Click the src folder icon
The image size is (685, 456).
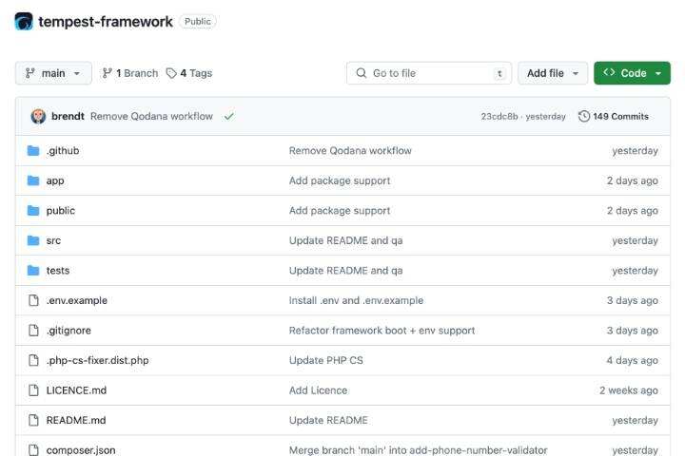[33, 240]
